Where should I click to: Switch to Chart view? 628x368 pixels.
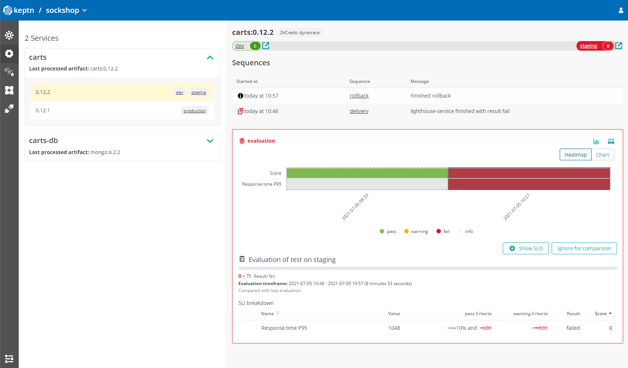pyautogui.click(x=602, y=155)
